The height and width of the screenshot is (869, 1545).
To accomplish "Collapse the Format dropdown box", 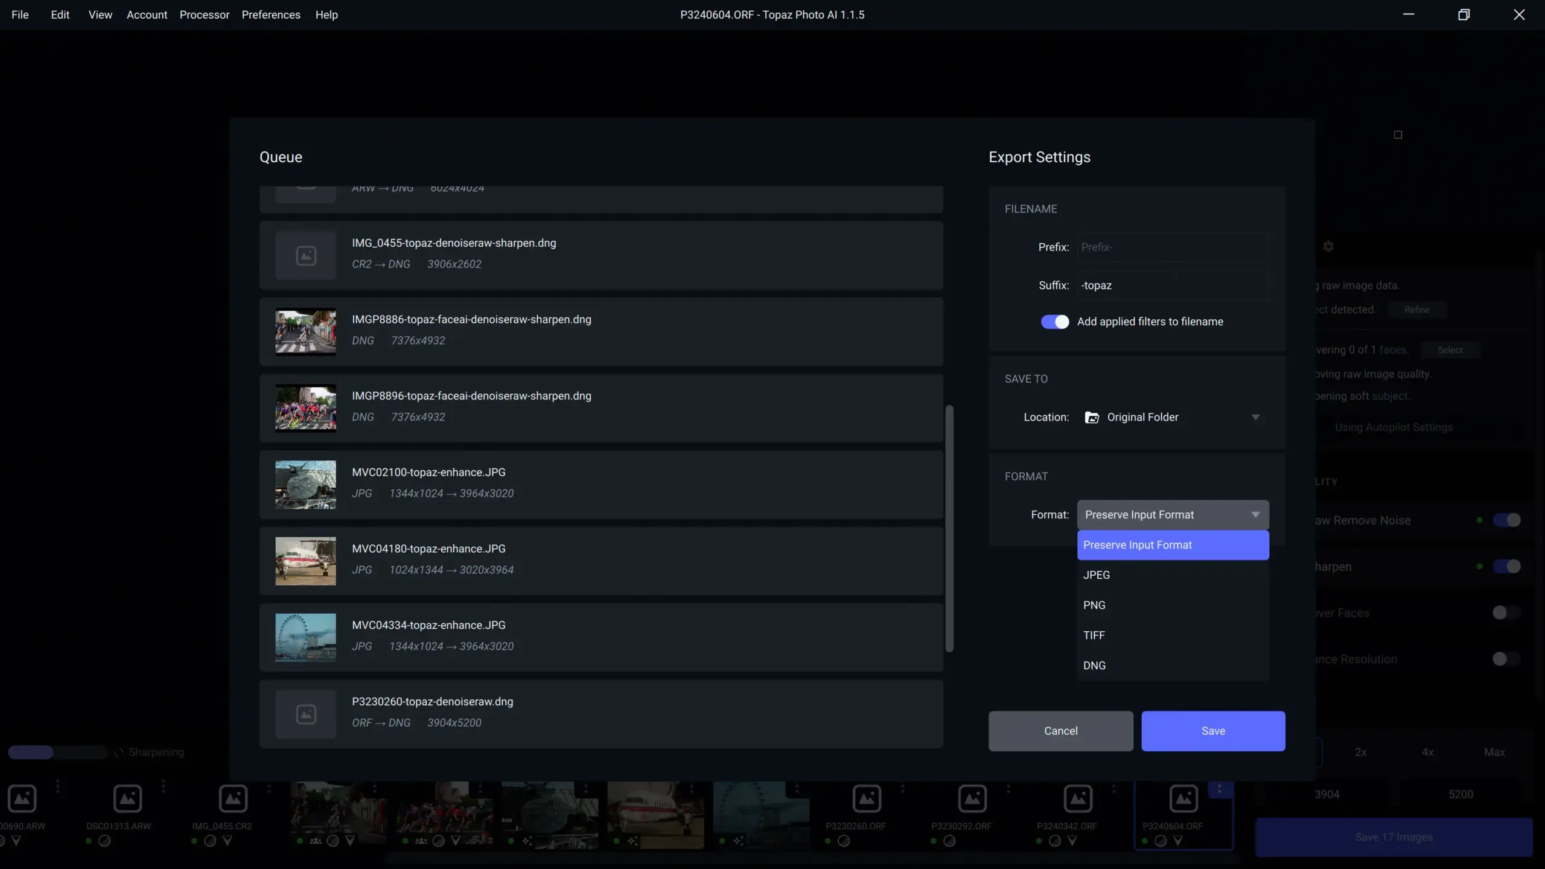I will coord(1173,515).
